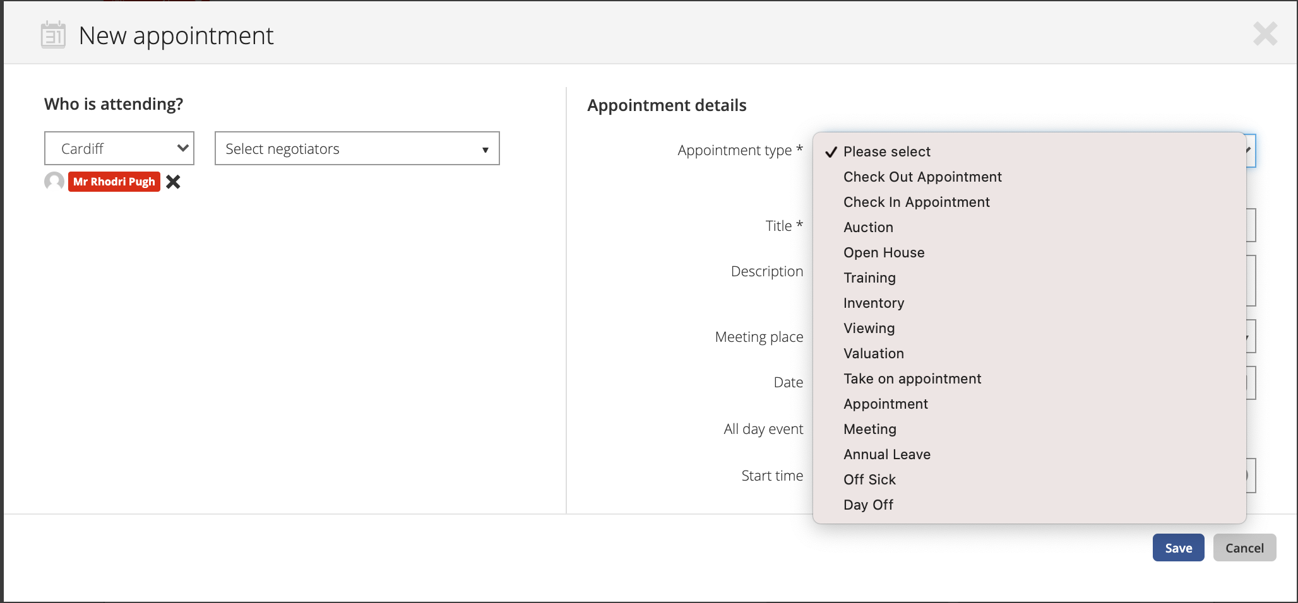Select Open House option
The width and height of the screenshot is (1298, 603).
click(1030, 252)
